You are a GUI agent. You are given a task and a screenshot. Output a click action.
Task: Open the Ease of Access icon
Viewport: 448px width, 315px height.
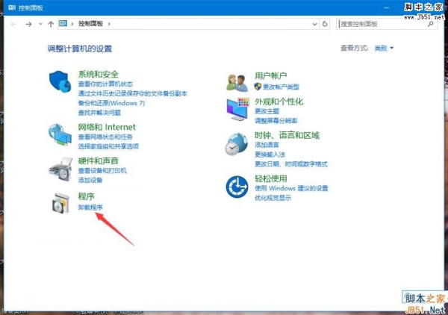coord(237,187)
